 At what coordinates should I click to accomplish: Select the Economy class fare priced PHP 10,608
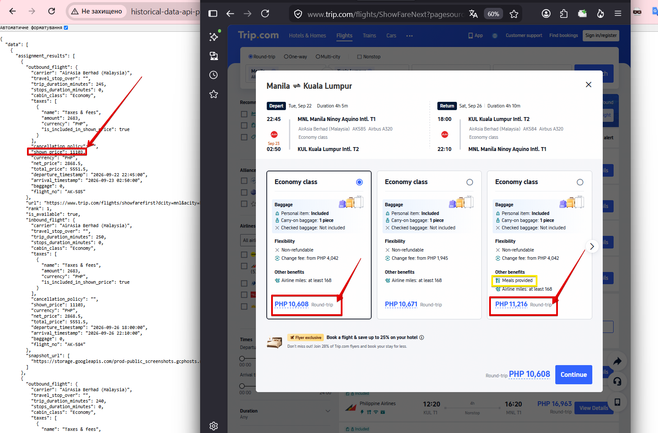tap(359, 182)
